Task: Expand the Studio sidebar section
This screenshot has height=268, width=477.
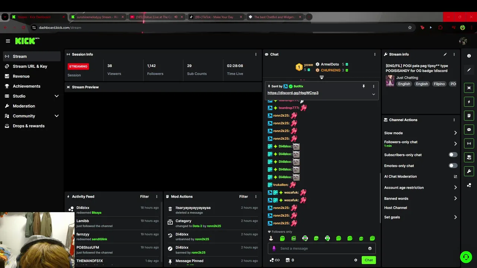Action: (x=57, y=96)
